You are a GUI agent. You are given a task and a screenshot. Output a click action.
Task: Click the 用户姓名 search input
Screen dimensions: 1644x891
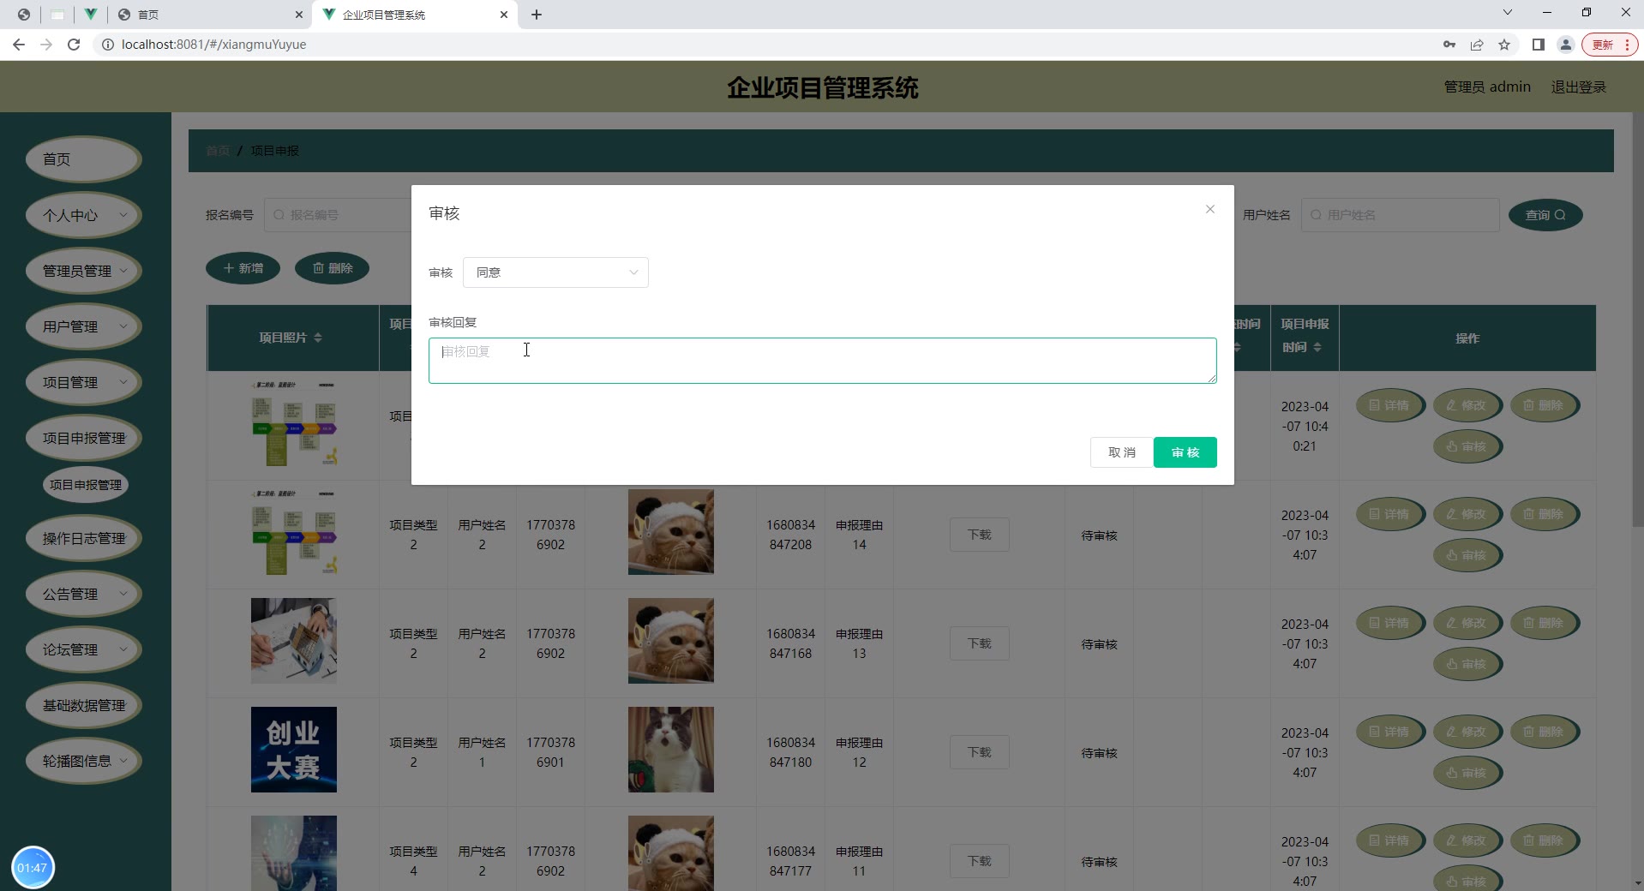click(x=1401, y=215)
